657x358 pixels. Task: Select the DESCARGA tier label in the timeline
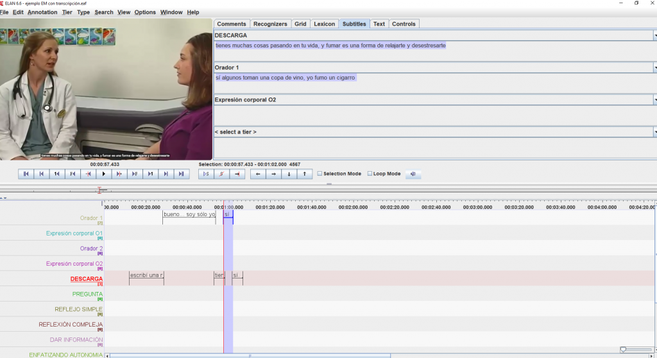86,279
